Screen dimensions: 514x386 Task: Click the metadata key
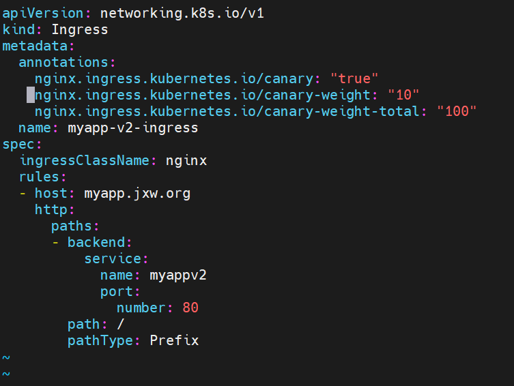(x=35, y=46)
